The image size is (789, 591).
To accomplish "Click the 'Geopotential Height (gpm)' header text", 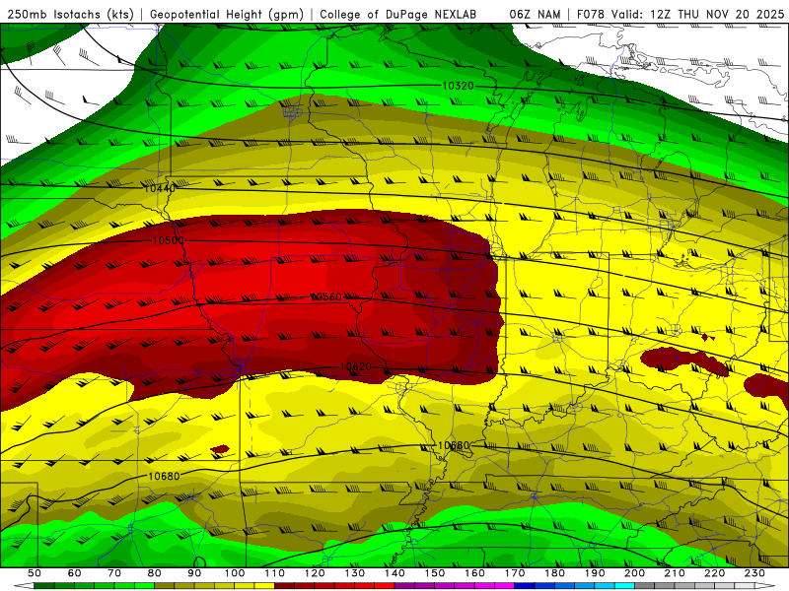I will coord(227,14).
